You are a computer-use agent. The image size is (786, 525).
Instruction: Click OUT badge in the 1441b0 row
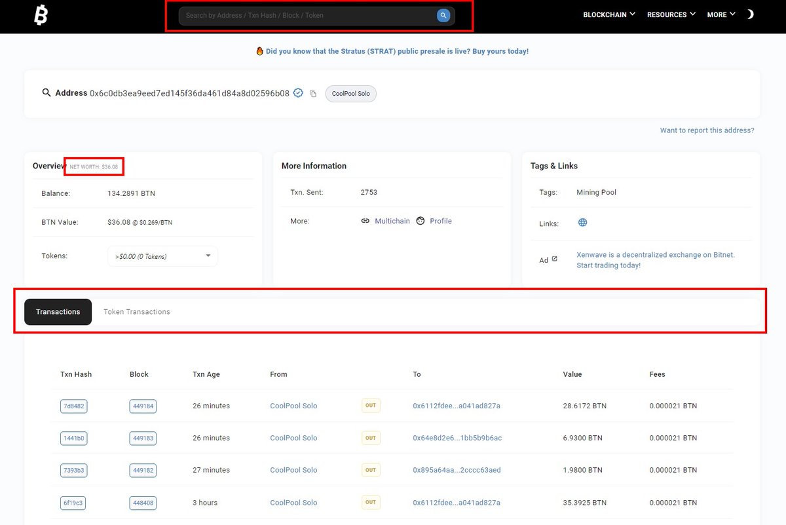coord(371,438)
